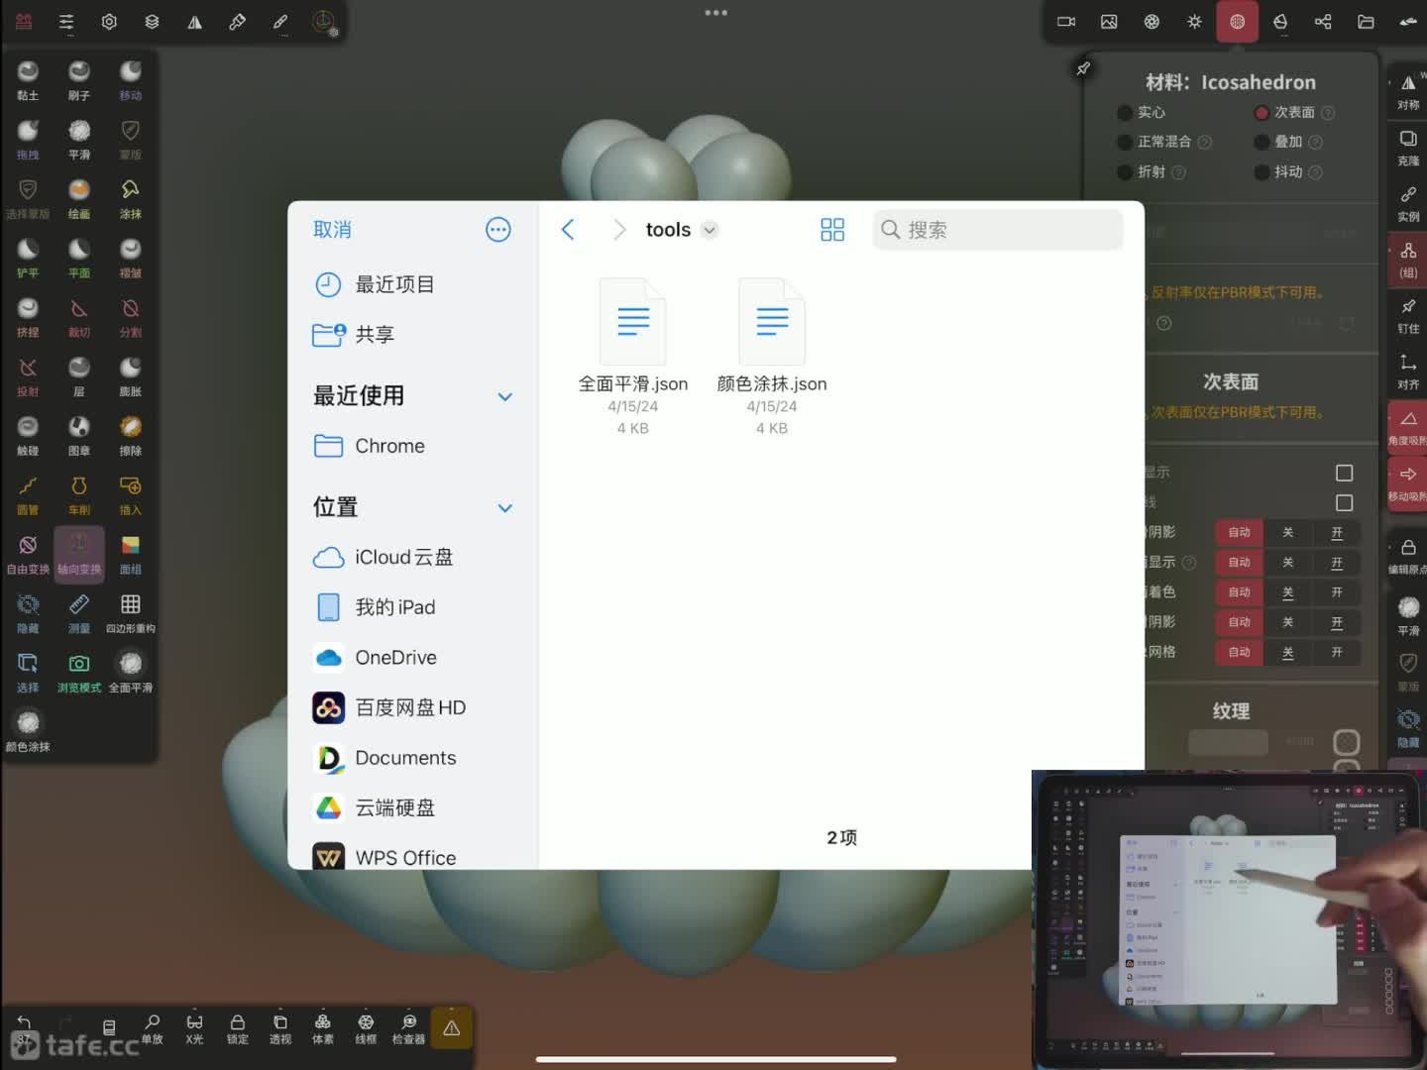Open the 四边形重构 quad remesh tool
Screen dimensions: 1427x1070
pos(130,613)
